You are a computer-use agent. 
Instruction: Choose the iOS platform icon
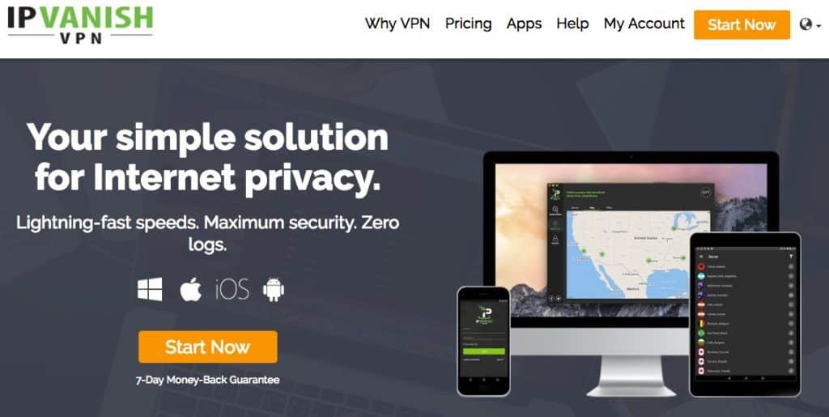point(232,290)
